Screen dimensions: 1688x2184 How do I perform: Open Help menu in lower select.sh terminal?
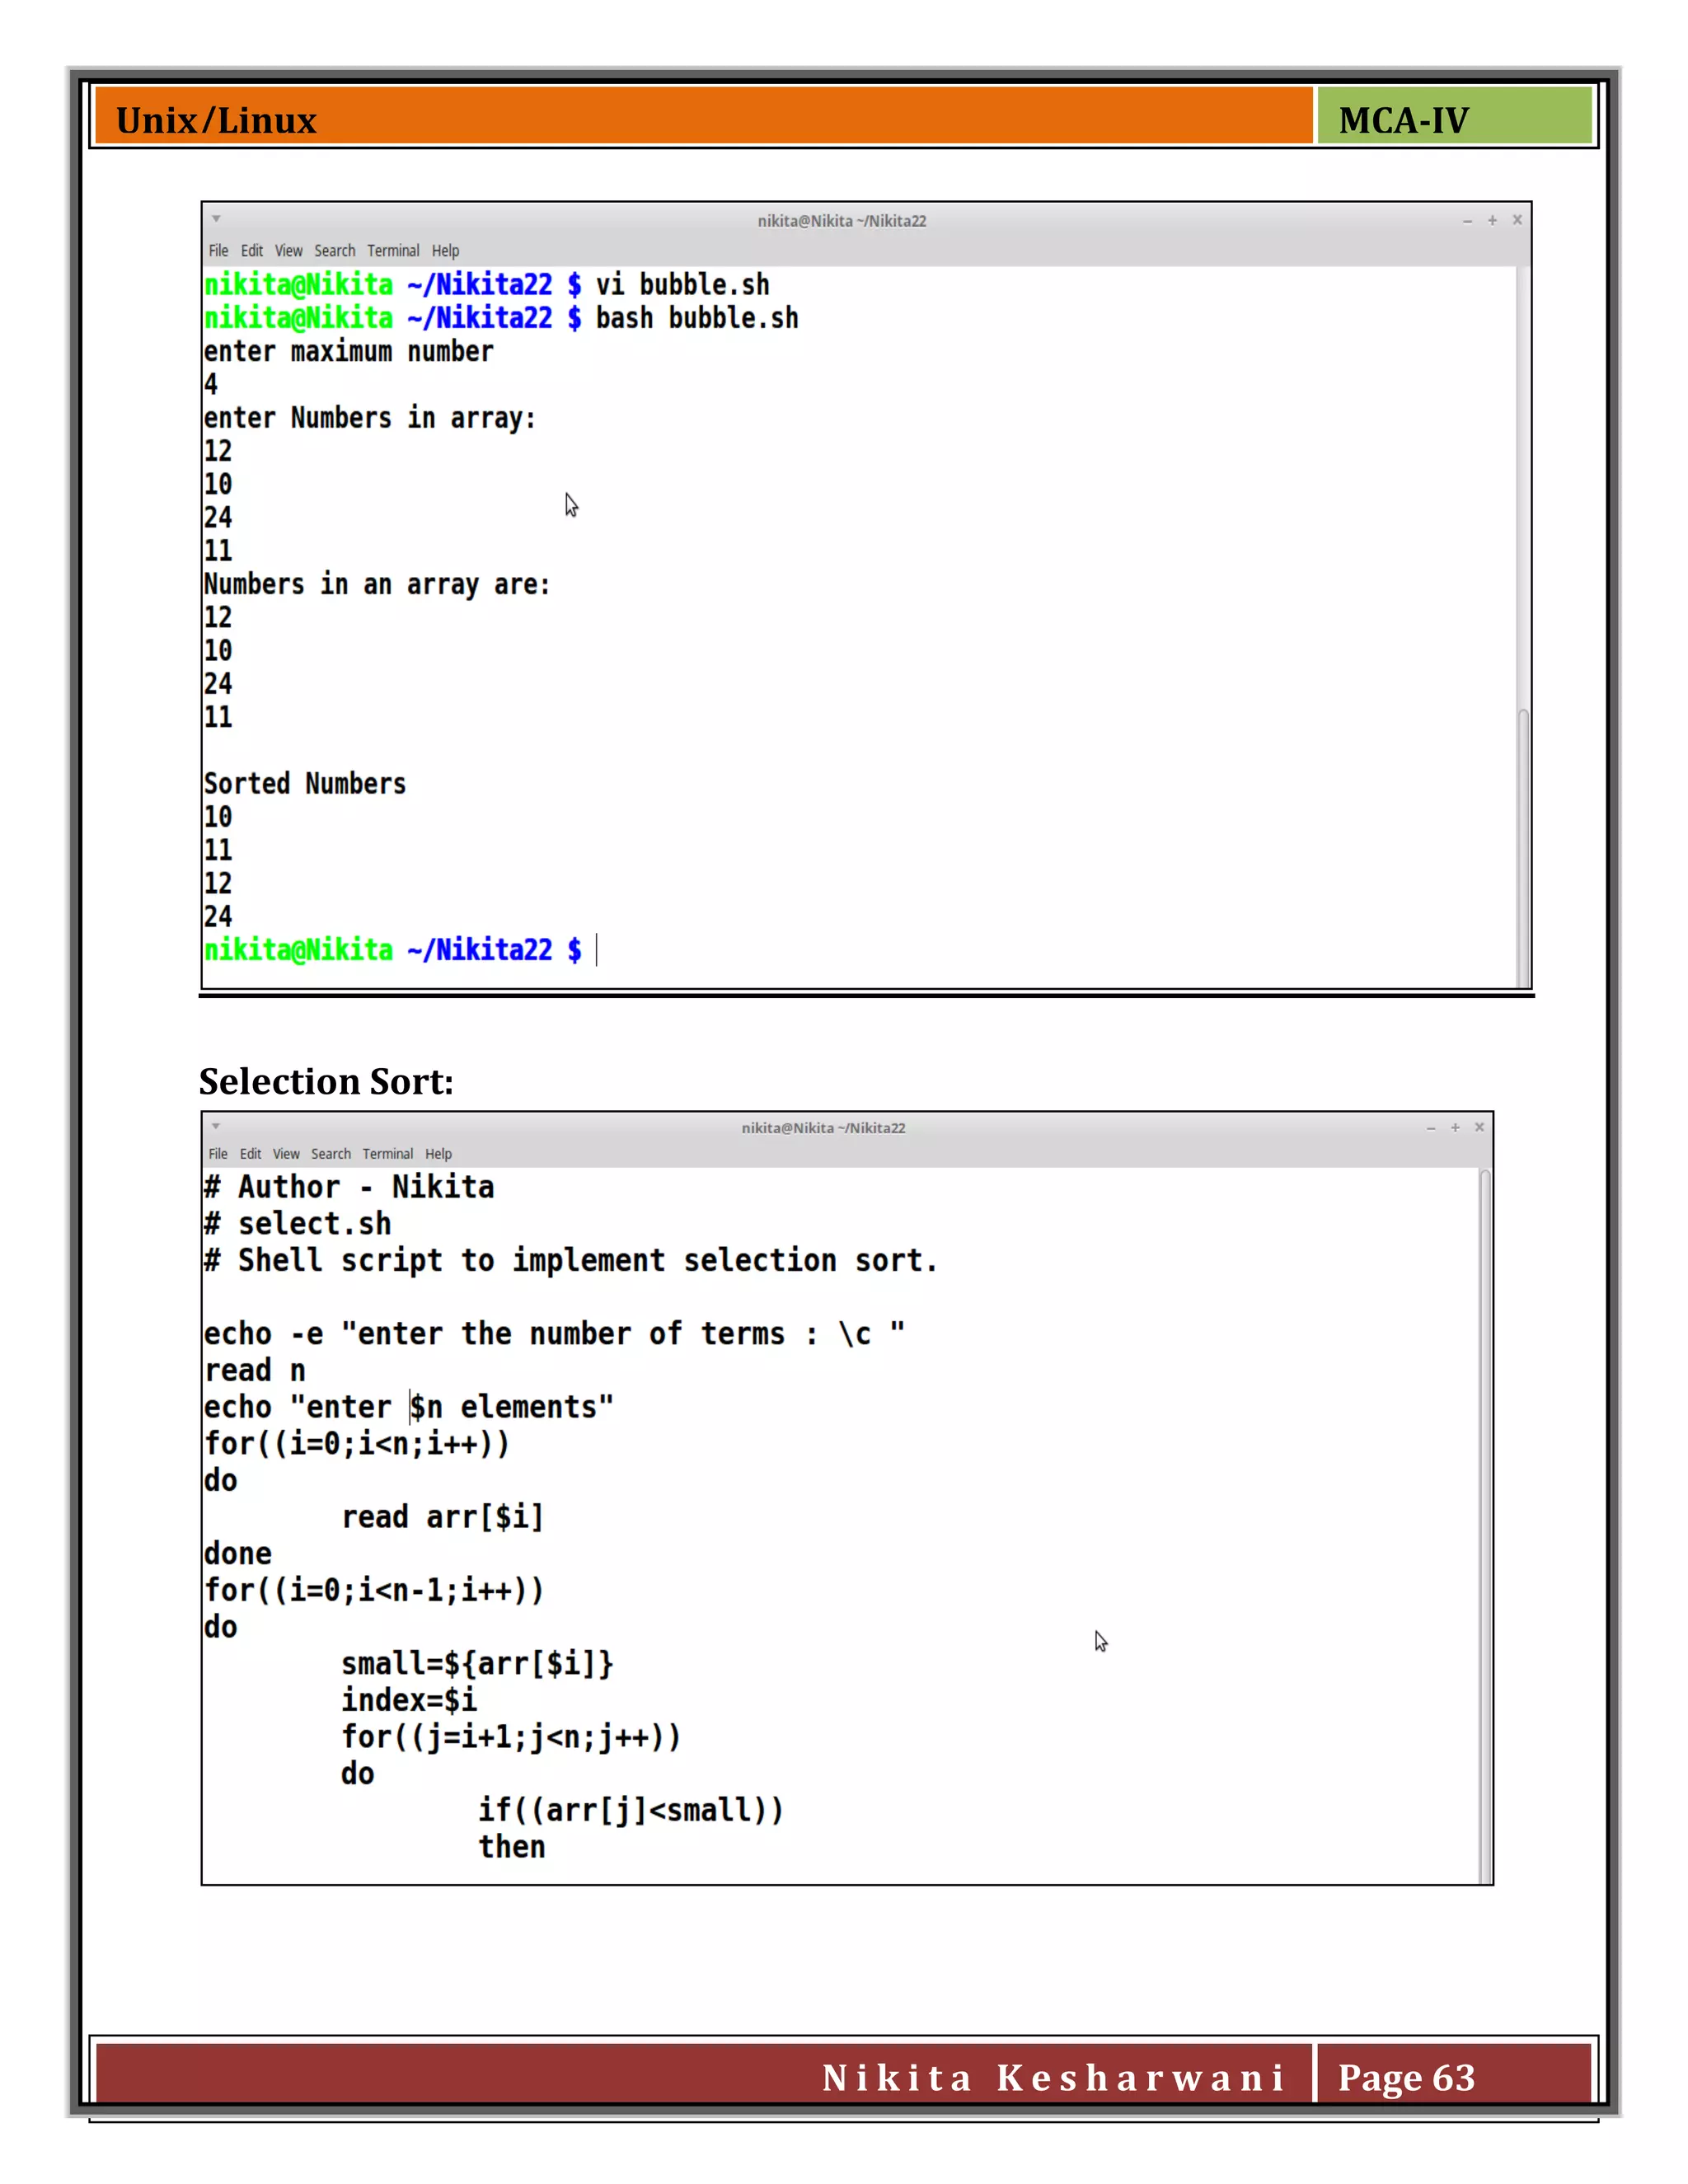click(438, 1154)
